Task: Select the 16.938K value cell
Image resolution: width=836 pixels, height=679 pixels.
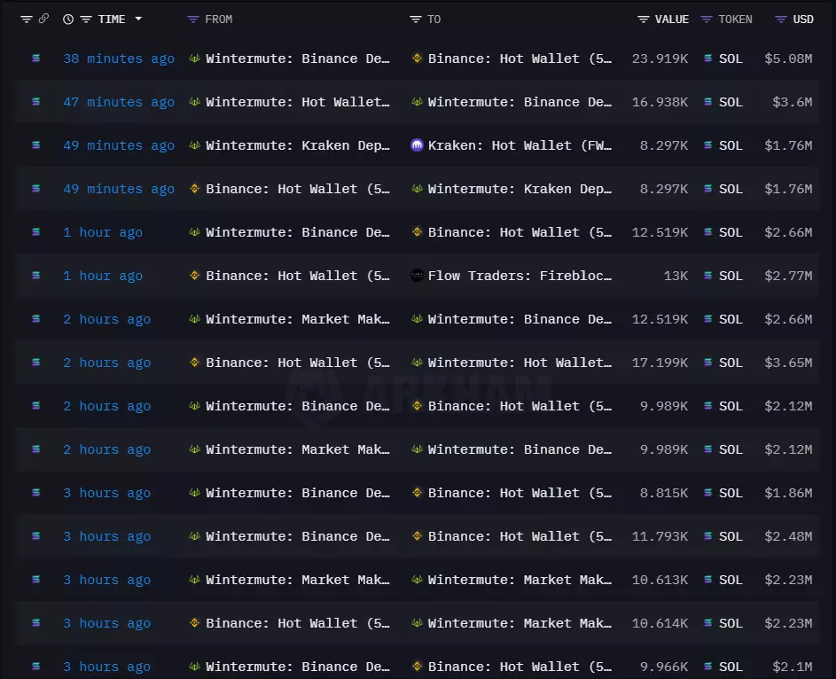Action: 660,102
